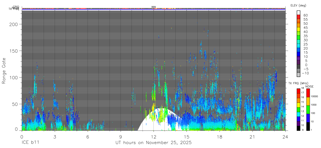Click the 'Range Gate' y-axis label
The image size is (321, 148).
coord(4,71)
